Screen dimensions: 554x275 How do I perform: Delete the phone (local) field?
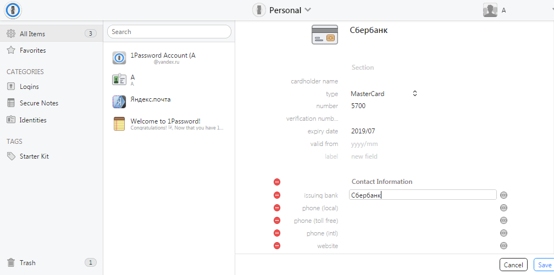pyautogui.click(x=277, y=208)
